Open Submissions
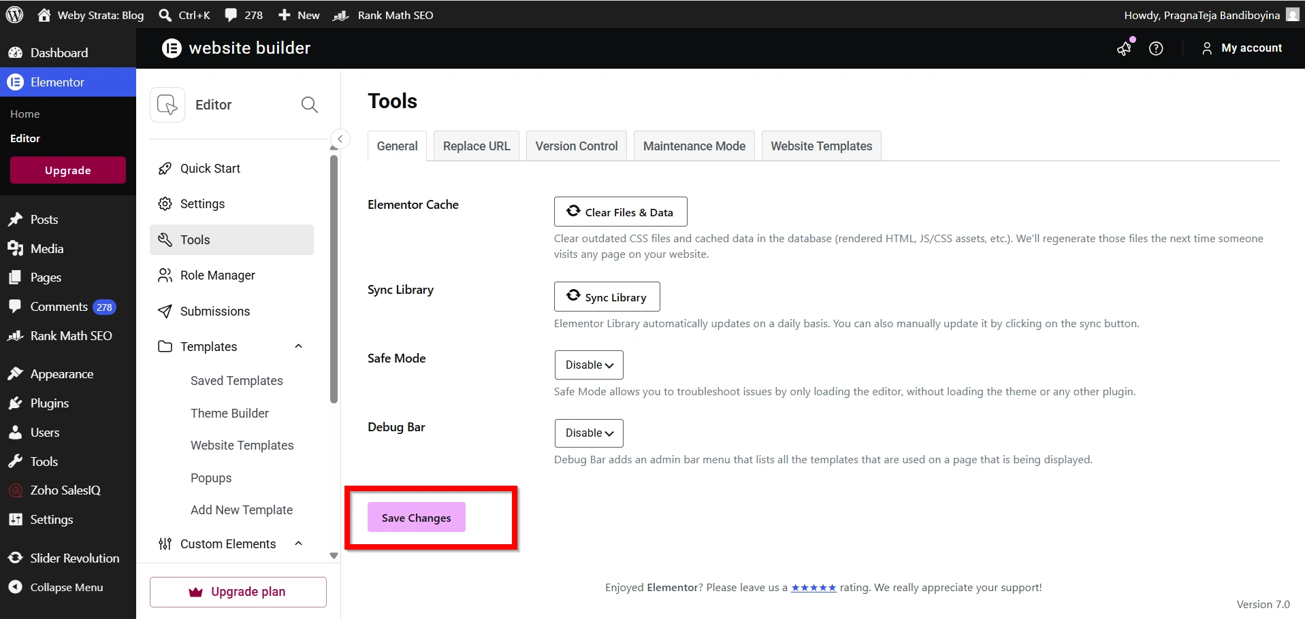Viewport: 1305px width, 619px height. pyautogui.click(x=231, y=311)
